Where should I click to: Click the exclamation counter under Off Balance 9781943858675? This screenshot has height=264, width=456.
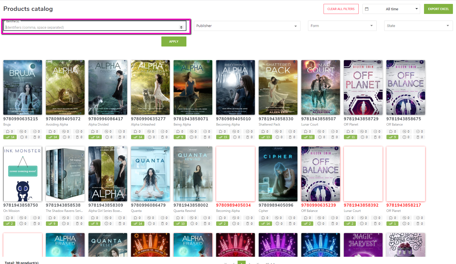click(406, 137)
